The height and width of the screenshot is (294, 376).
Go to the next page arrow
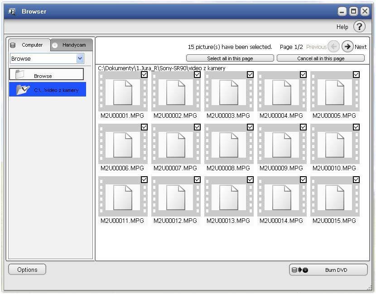pyautogui.click(x=347, y=47)
